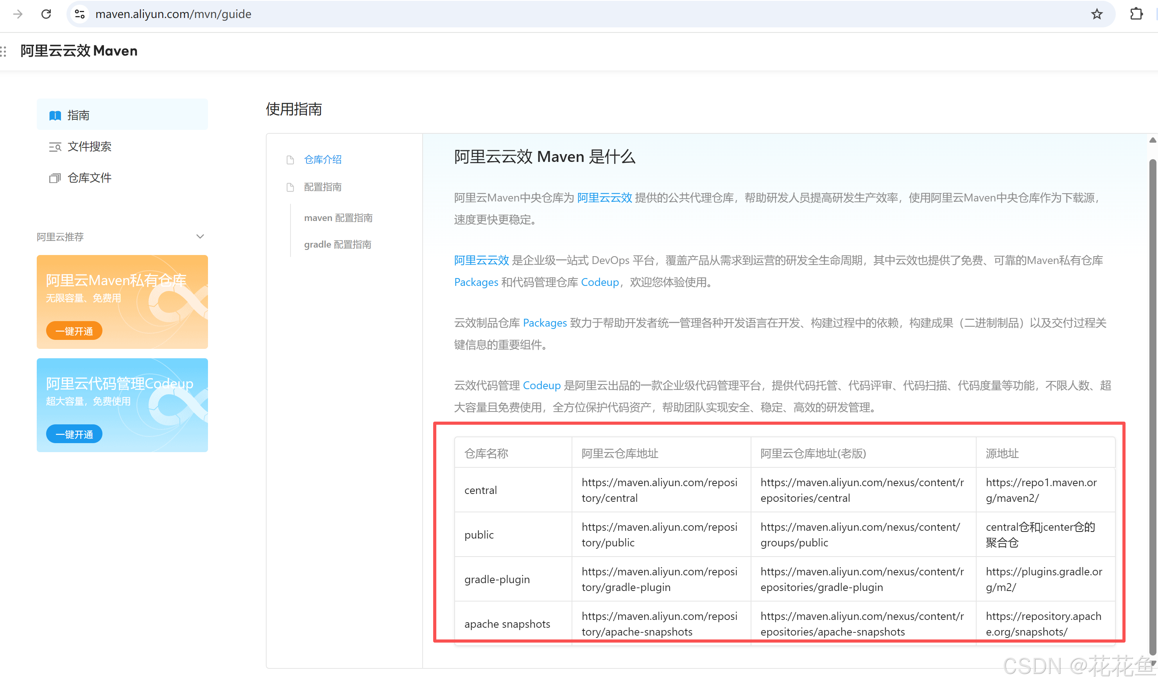Open site information icon in address bar

point(79,14)
